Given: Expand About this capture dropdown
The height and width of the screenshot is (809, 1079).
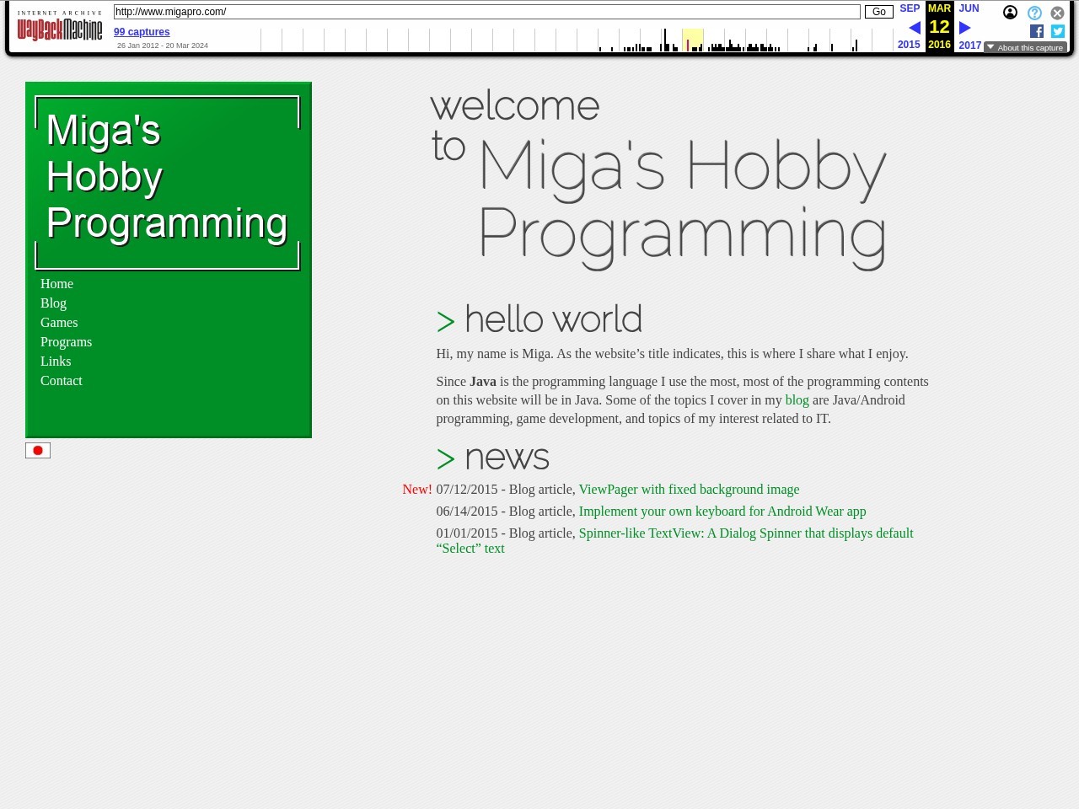Looking at the screenshot, I should pos(1025,48).
